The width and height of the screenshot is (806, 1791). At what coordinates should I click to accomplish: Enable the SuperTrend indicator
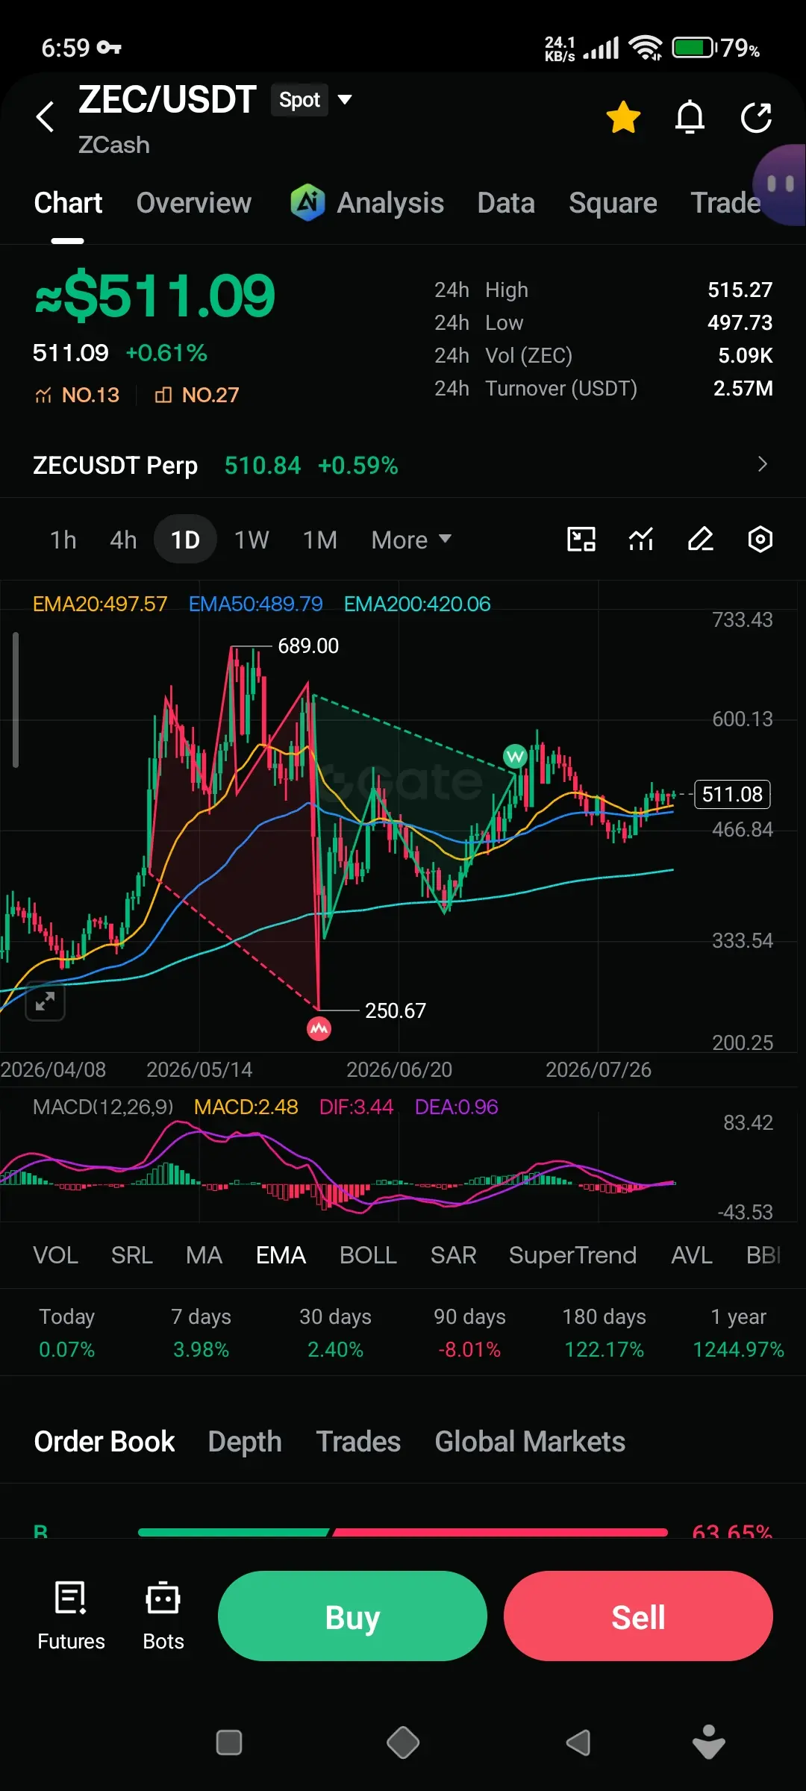[572, 1255]
